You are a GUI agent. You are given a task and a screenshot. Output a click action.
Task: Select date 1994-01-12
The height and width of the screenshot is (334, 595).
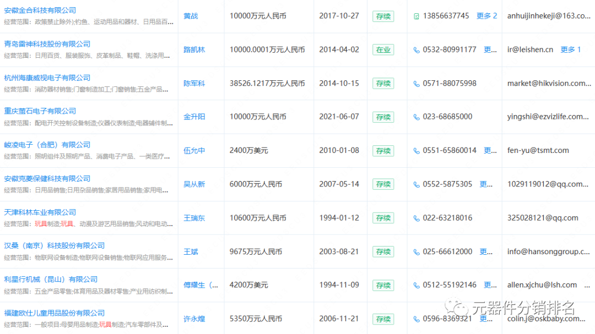339,218
